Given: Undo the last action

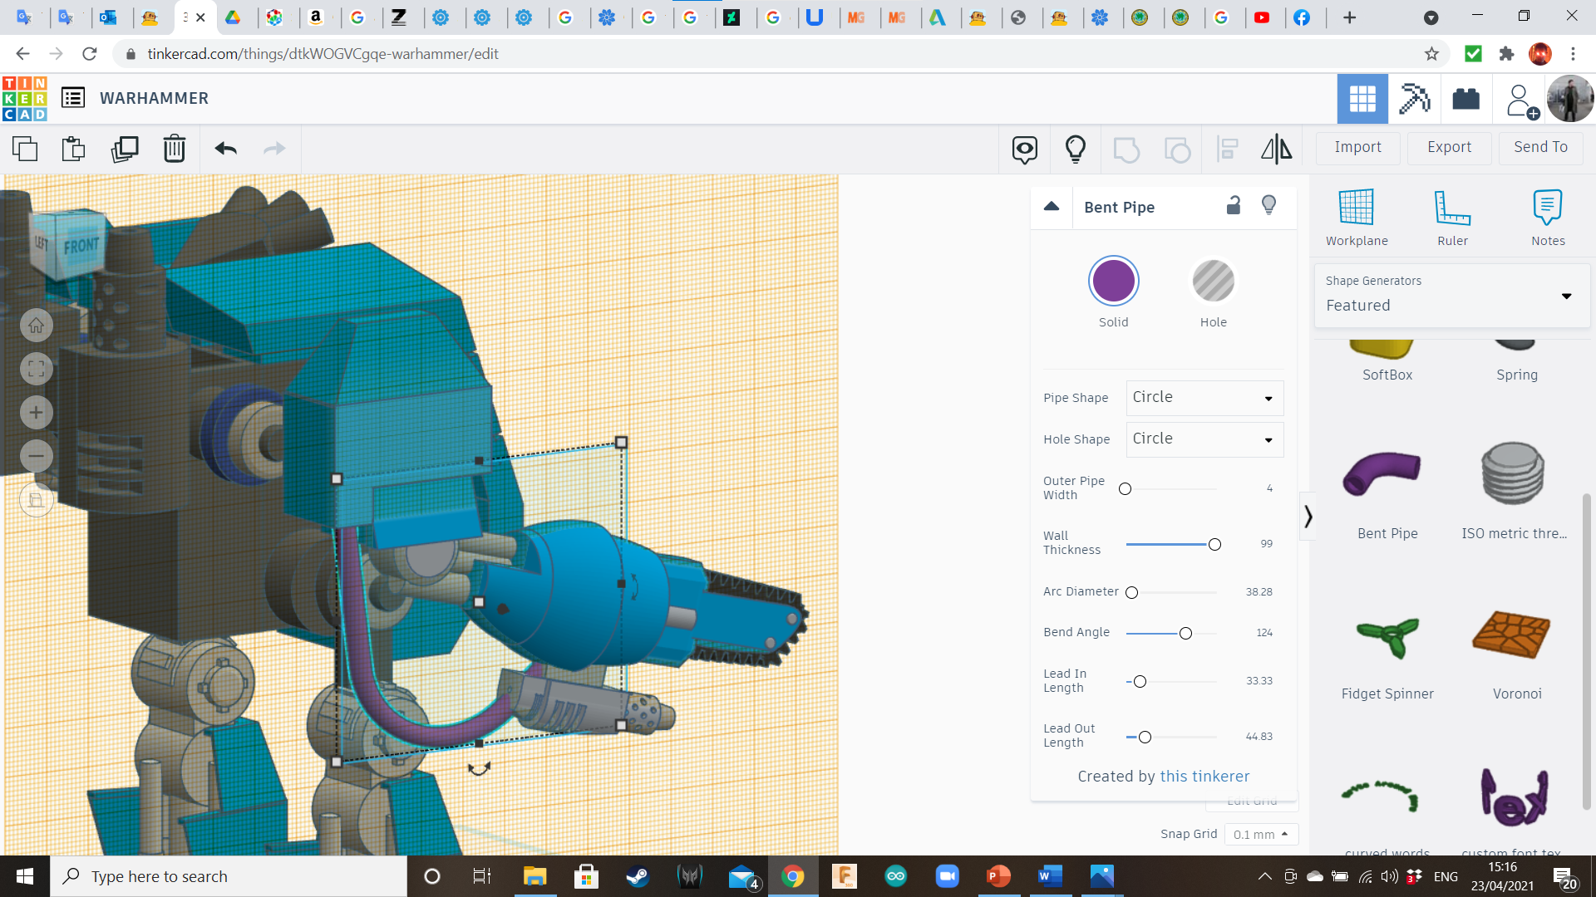Looking at the screenshot, I should coord(225,149).
